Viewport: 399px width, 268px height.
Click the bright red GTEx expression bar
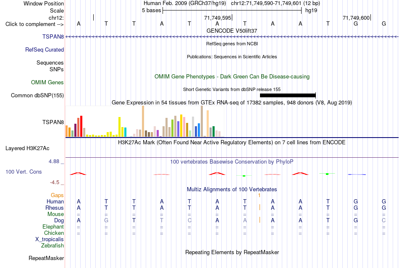coord(81,126)
